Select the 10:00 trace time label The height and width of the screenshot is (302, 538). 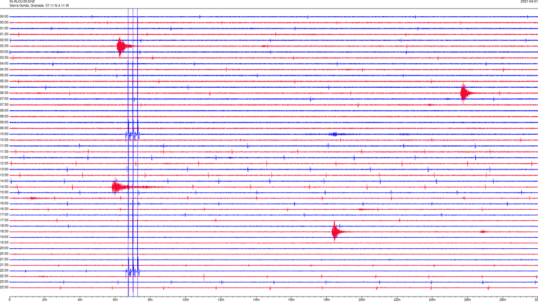[x=4, y=134]
